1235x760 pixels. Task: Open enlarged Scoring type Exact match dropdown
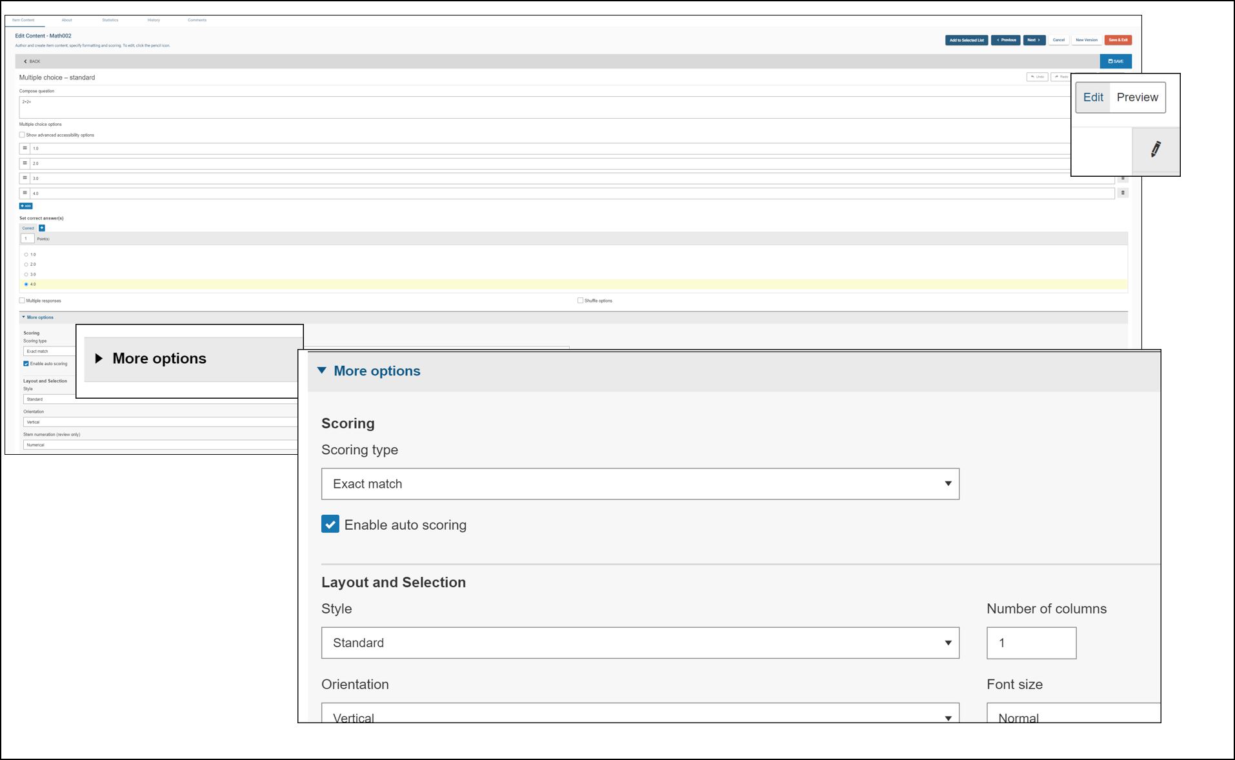(640, 484)
